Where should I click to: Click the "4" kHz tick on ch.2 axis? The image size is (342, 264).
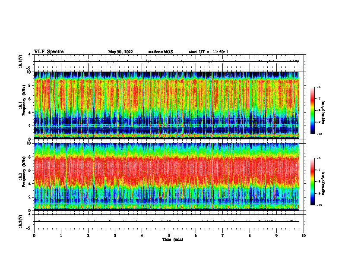click(x=30, y=184)
